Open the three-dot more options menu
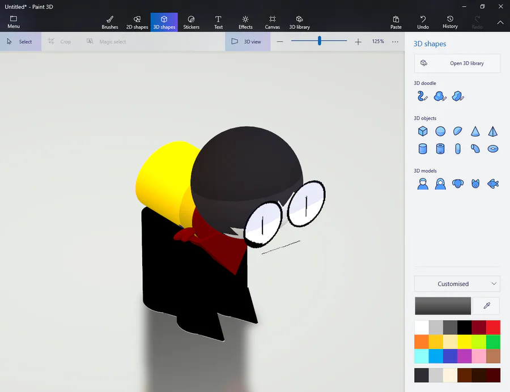Viewport: 510px width, 392px height. [395, 41]
